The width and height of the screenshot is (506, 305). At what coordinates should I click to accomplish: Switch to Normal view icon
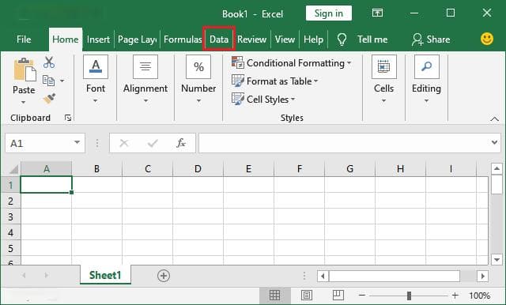tap(274, 296)
